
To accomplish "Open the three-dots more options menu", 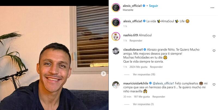I will 212,8.
